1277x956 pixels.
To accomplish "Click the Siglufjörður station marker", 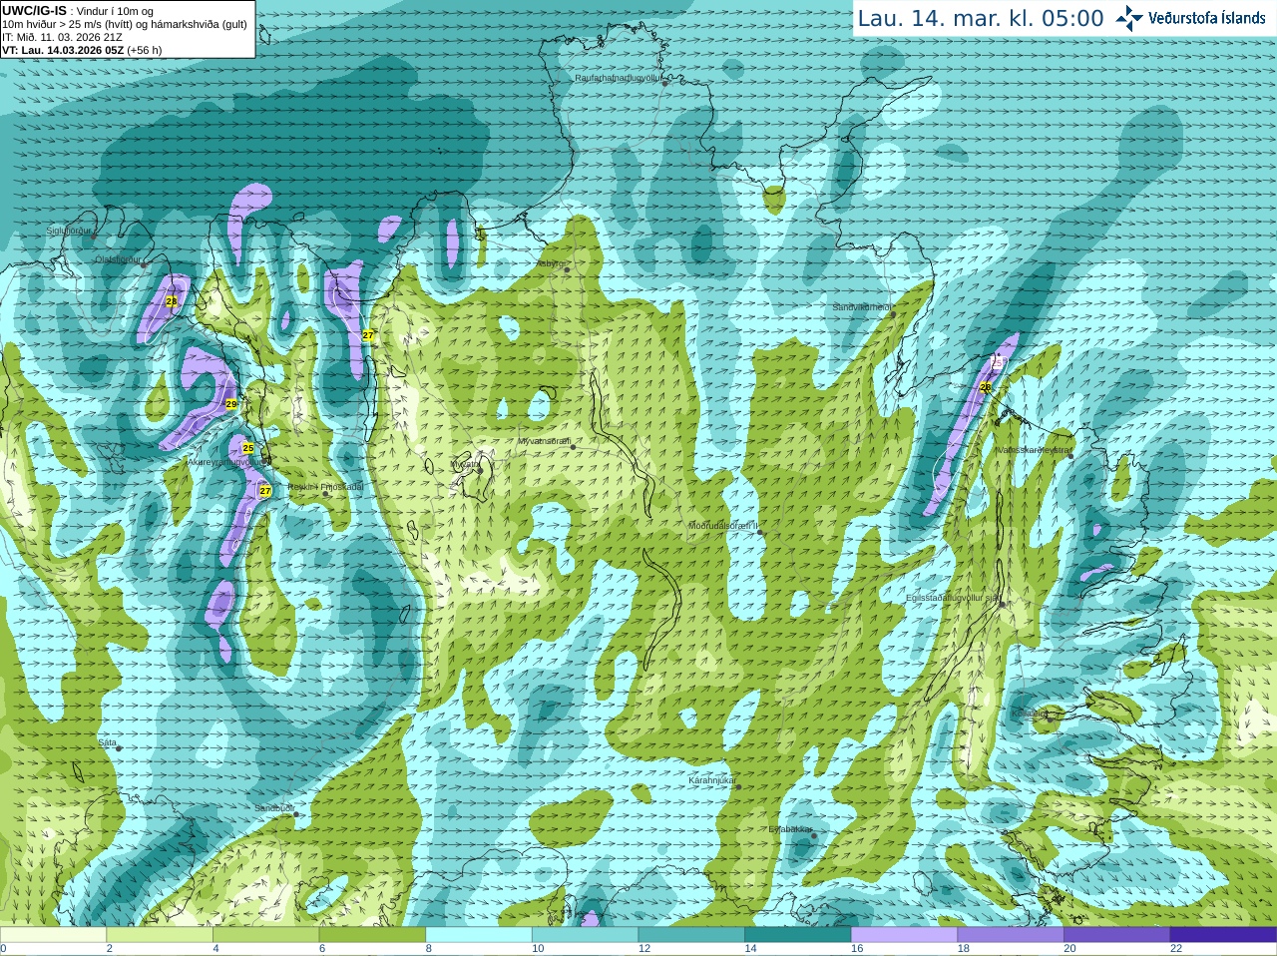I will click(95, 236).
